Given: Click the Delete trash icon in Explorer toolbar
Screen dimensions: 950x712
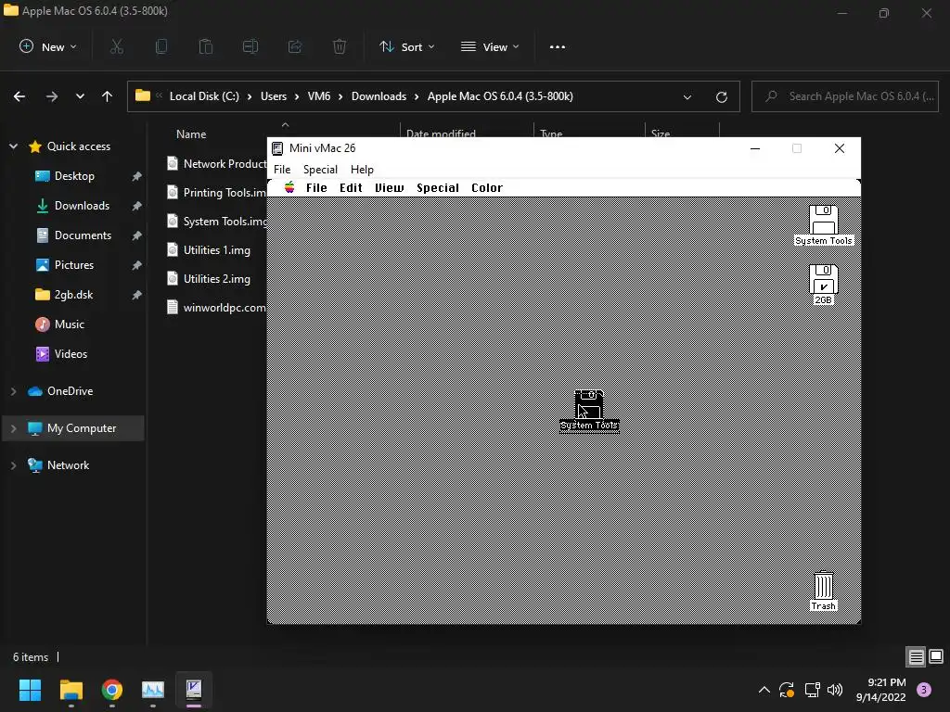Looking at the screenshot, I should coord(340,46).
